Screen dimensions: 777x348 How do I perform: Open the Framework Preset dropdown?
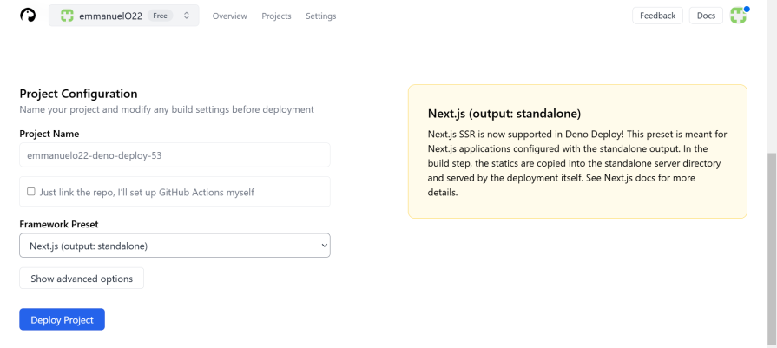coord(174,246)
